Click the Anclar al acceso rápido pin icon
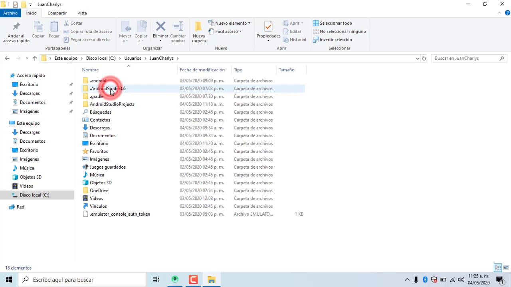 pos(16,27)
